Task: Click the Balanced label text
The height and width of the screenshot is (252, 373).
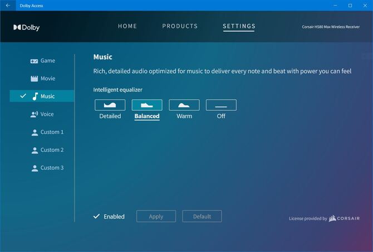Action: click(147, 116)
